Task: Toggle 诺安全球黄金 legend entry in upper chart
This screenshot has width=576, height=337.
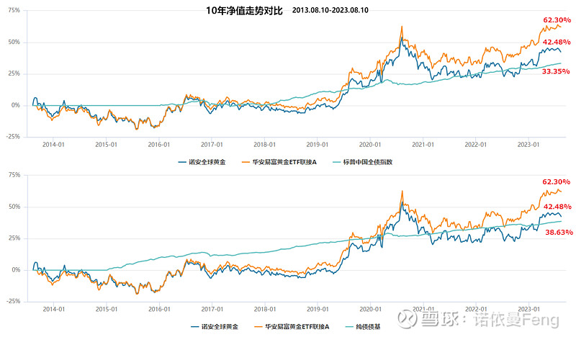Action: (x=202, y=162)
